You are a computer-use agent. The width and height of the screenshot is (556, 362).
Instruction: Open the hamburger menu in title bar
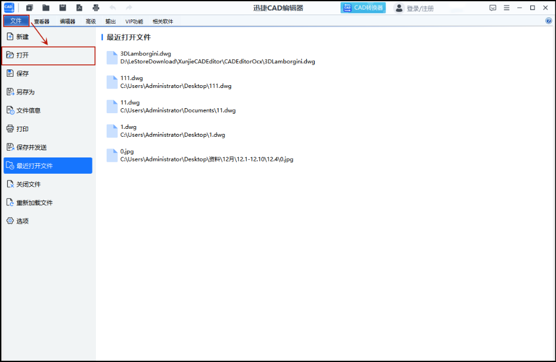click(507, 8)
